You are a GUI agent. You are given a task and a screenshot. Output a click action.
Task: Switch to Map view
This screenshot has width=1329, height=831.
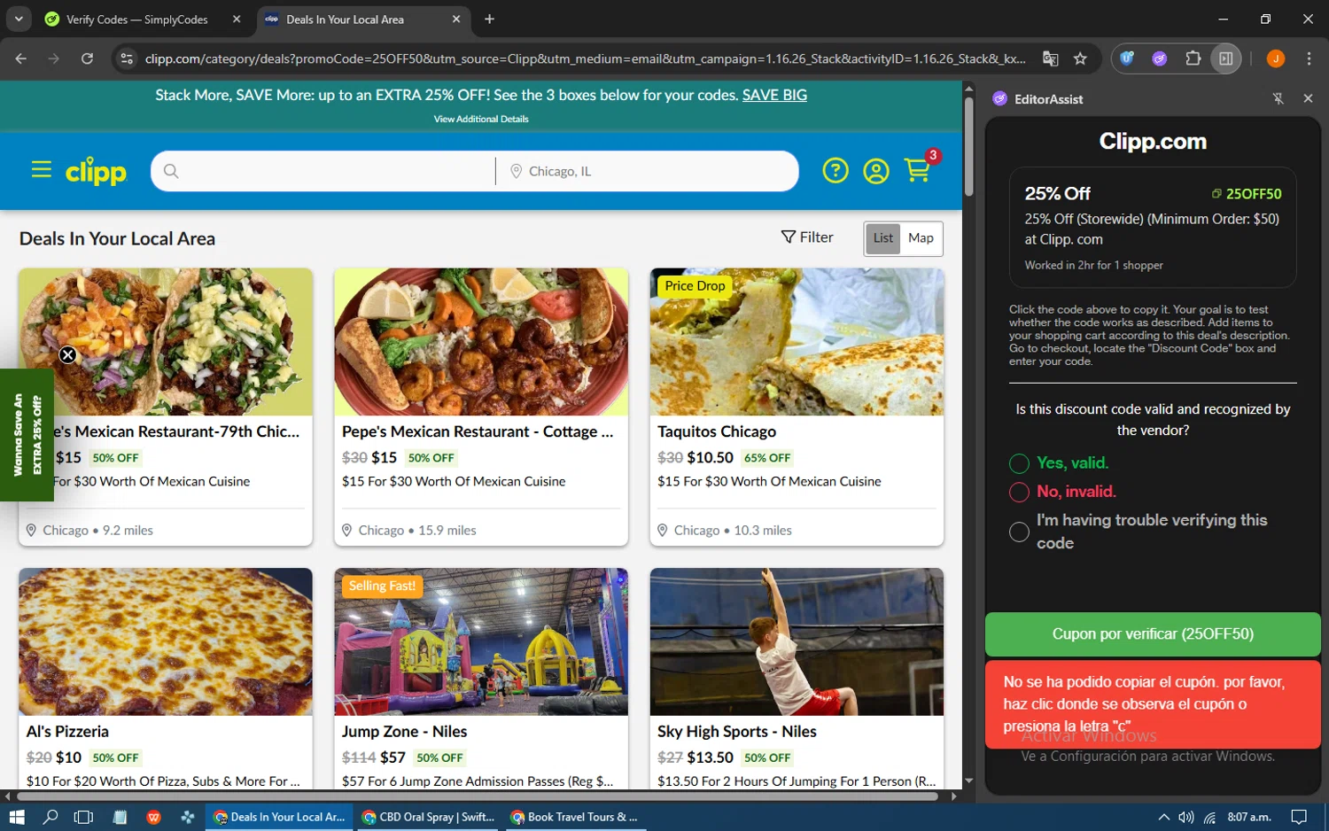tap(921, 238)
